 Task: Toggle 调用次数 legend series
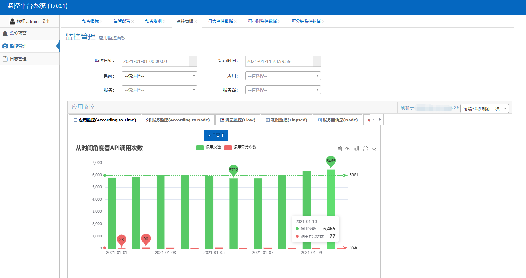pos(208,147)
